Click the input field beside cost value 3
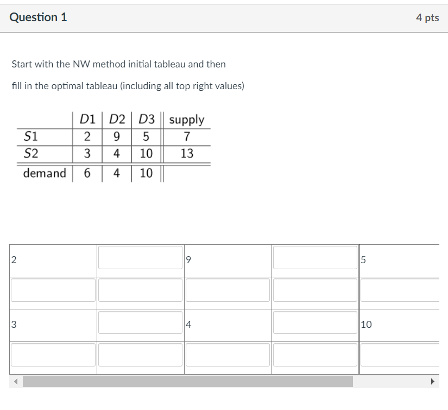448x410 pixels. pyautogui.click(x=140, y=325)
